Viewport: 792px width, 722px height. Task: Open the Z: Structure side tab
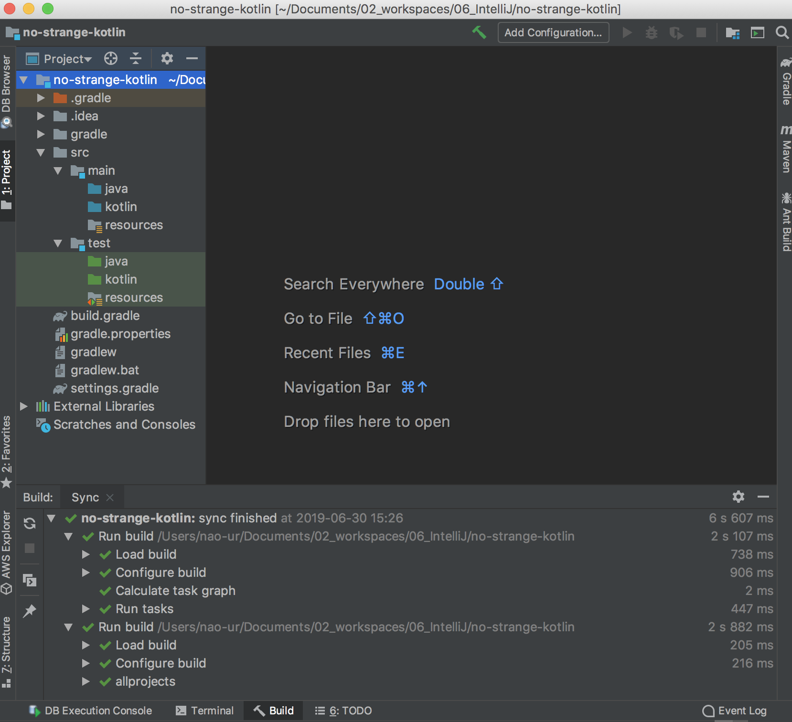point(6,652)
